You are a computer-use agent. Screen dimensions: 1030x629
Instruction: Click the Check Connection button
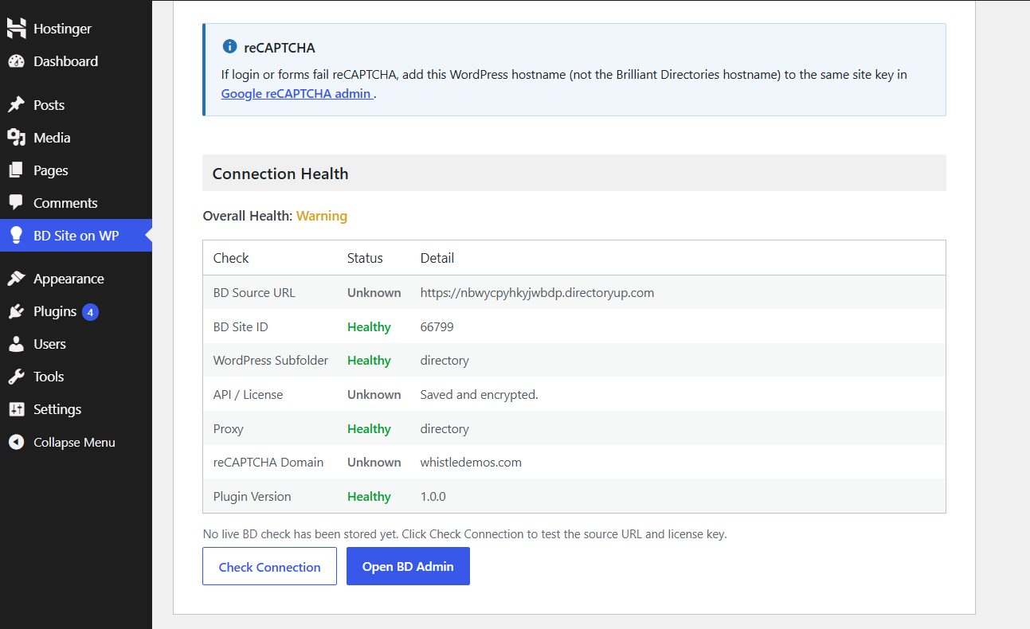coord(269,566)
